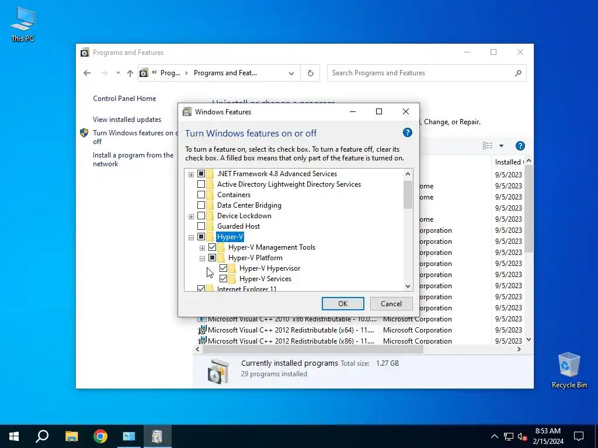
Task: Click the breadcrumb chevron before Prog...
Action: click(154, 72)
